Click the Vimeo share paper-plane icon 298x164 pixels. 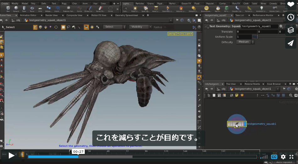coord(290,43)
